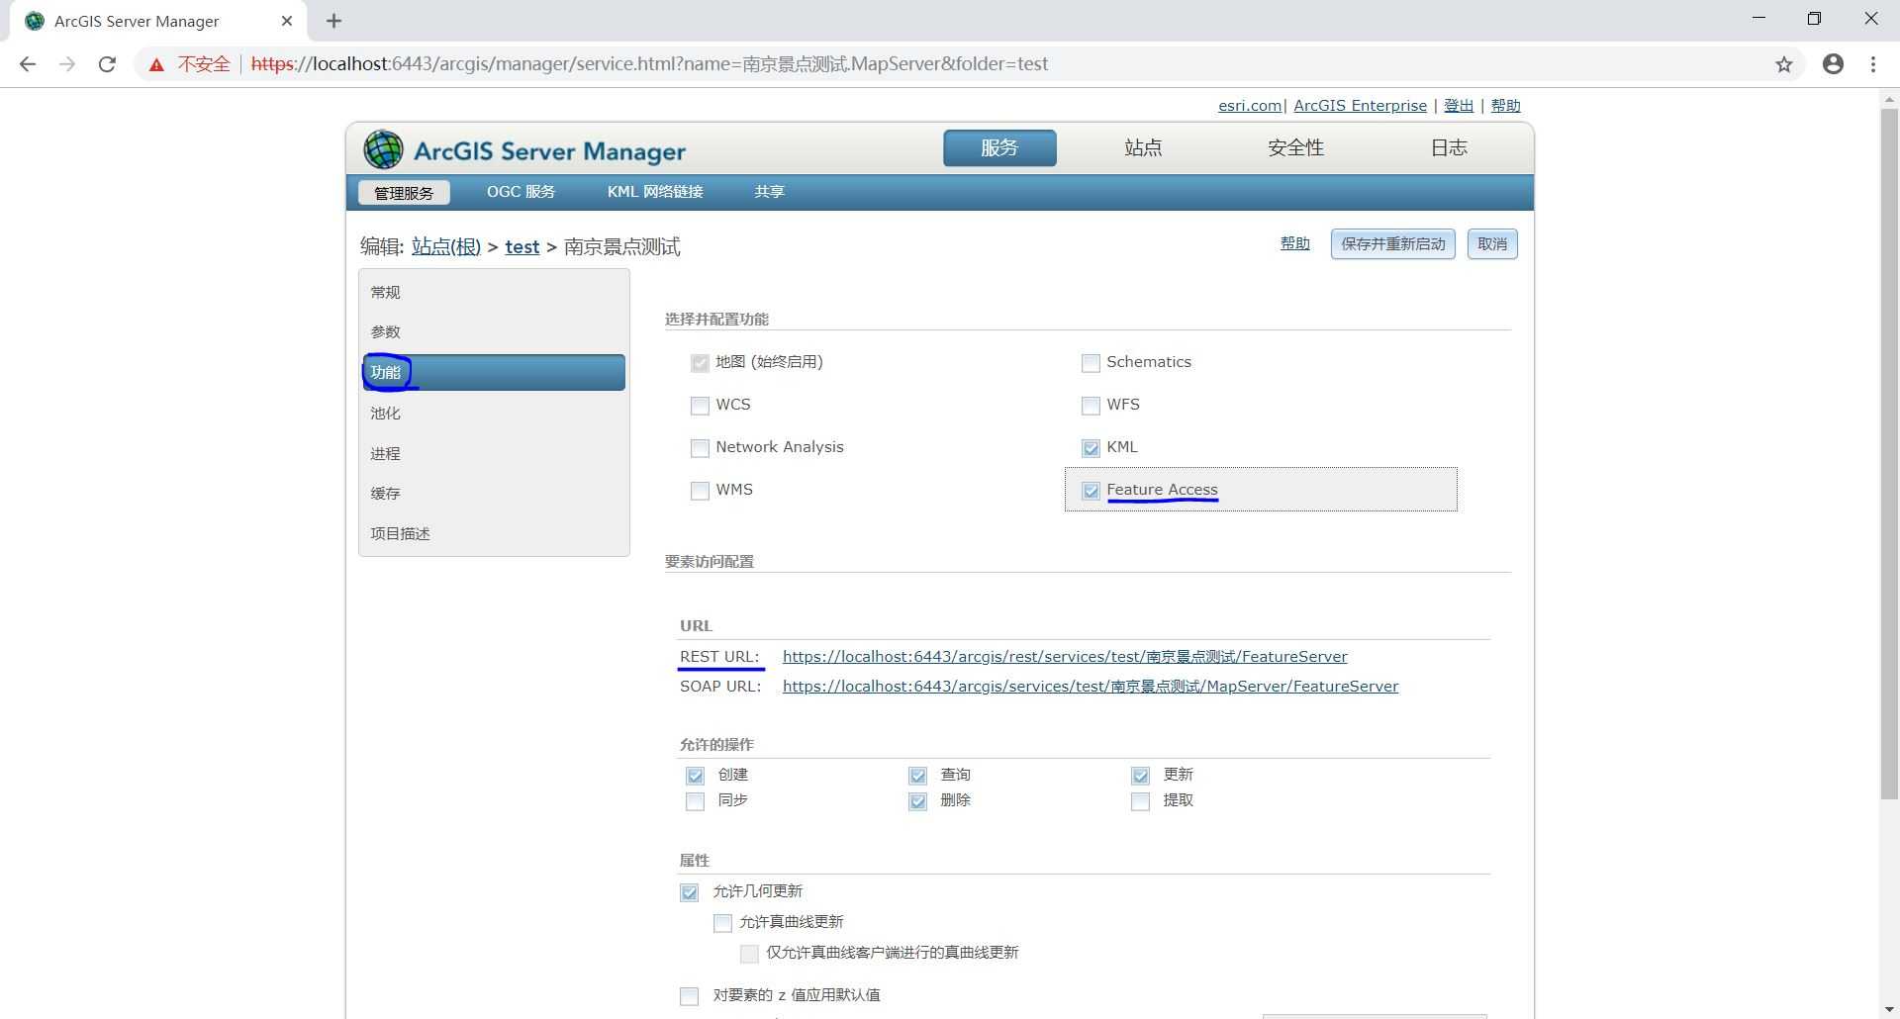
Task: Enable the Schematics checkbox
Action: pyautogui.click(x=1091, y=363)
